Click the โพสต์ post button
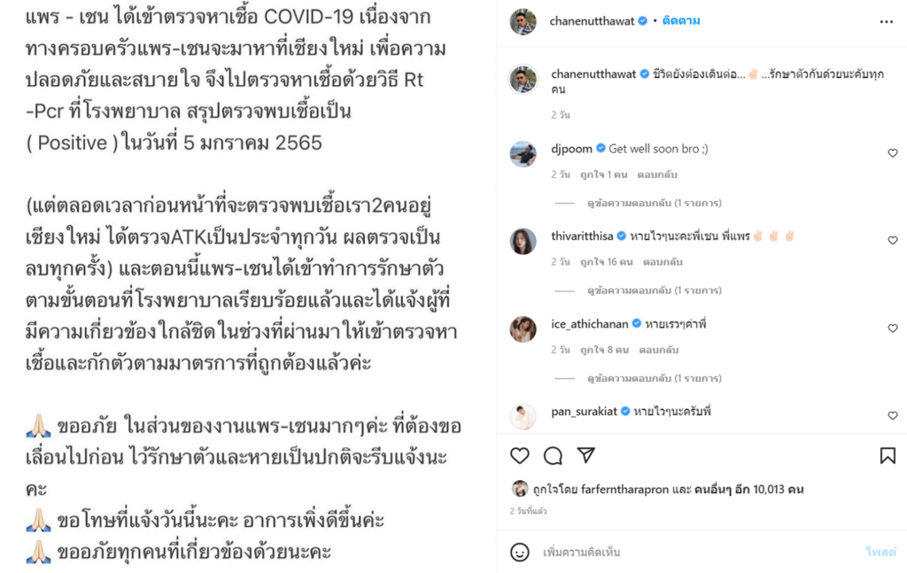 point(880,552)
